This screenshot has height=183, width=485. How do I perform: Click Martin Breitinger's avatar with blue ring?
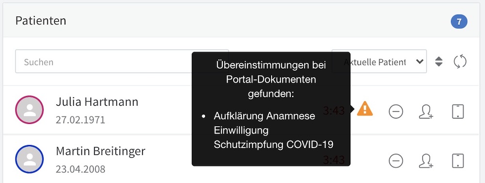[x=30, y=159]
